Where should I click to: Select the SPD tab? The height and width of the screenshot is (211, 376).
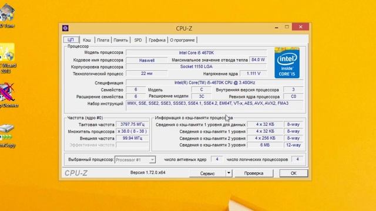[x=138, y=40]
